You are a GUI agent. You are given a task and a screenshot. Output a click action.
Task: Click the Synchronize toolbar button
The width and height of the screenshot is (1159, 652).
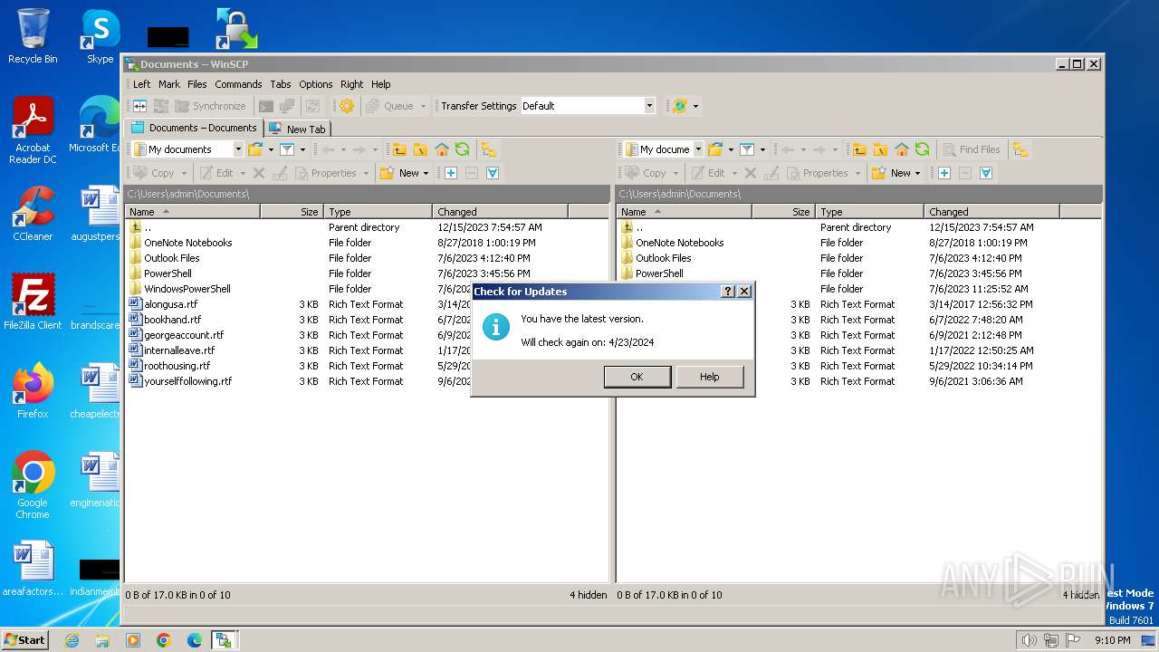click(x=210, y=106)
